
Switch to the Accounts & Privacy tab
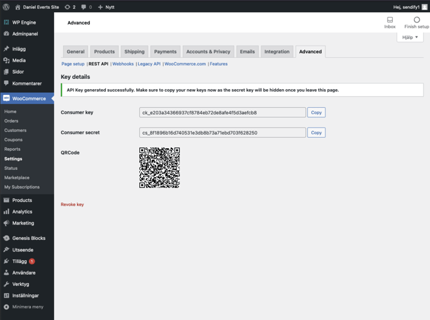coord(208,51)
